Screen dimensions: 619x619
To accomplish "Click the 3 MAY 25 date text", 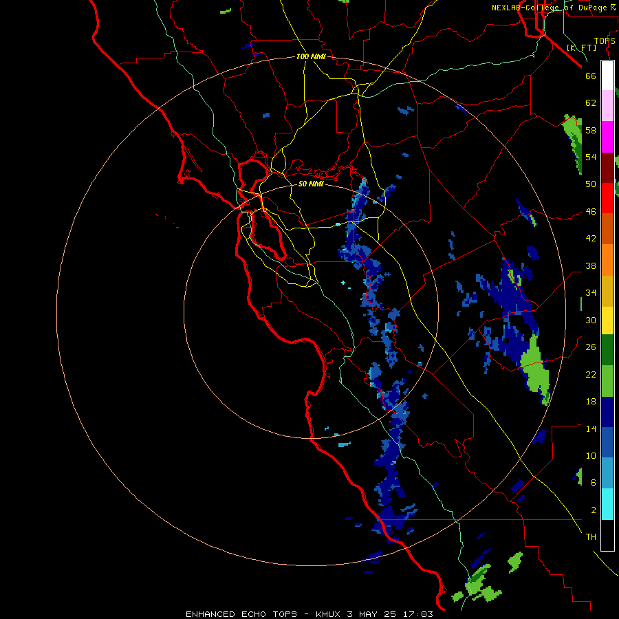I will 372,614.
